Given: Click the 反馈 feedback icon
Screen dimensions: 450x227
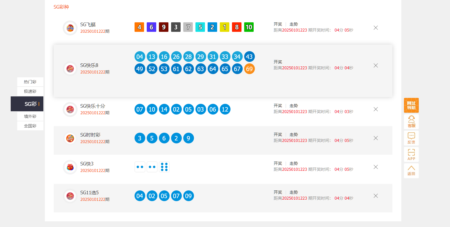Looking at the screenshot, I should (x=411, y=138).
